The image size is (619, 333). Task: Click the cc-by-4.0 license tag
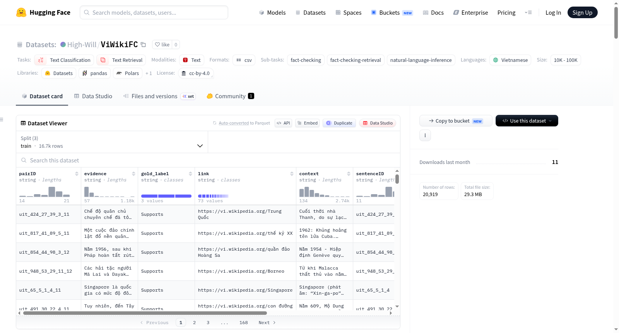click(x=196, y=73)
